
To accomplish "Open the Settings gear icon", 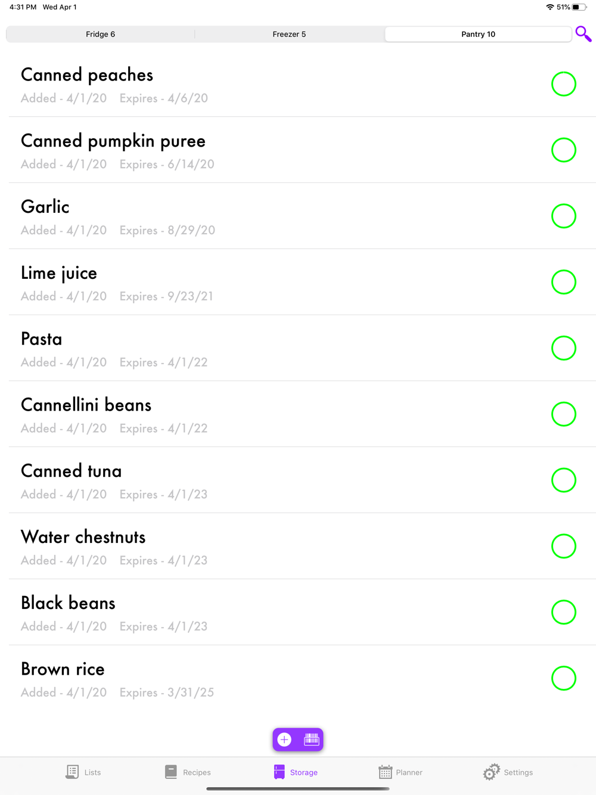I will 491,772.
